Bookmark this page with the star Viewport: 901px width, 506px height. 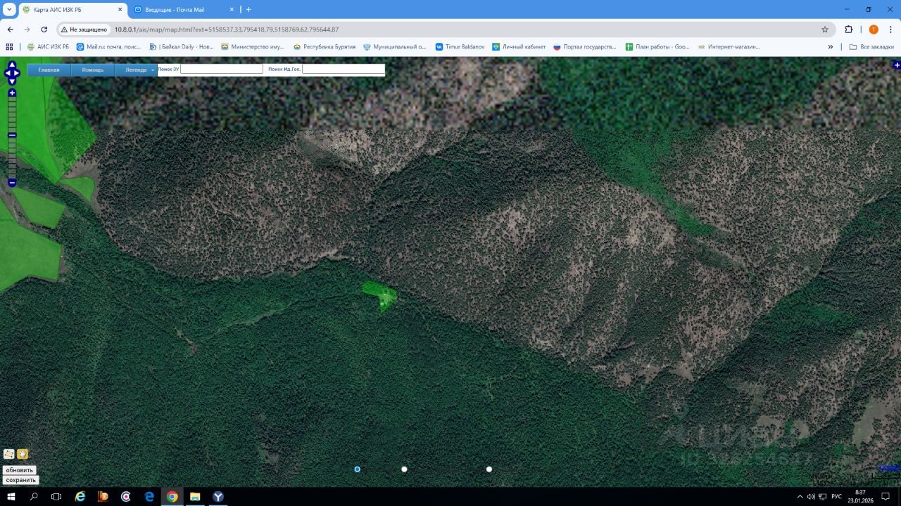(825, 30)
